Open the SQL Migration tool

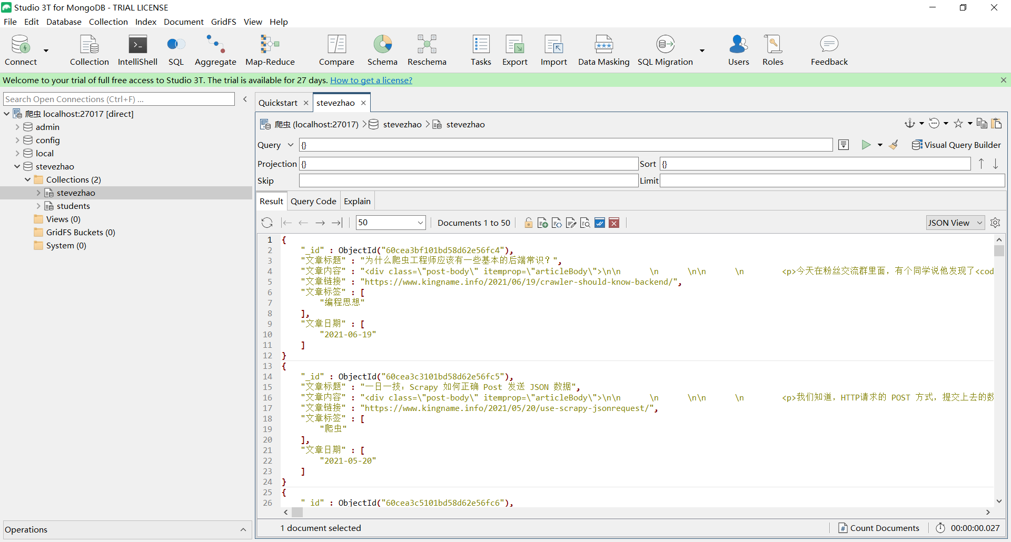665,50
